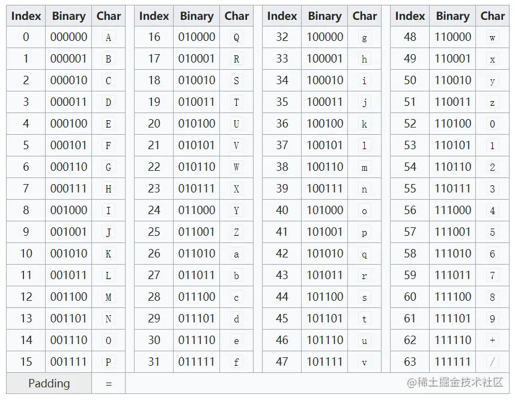
Task: Click binary cell 000011
Action: click(69, 102)
